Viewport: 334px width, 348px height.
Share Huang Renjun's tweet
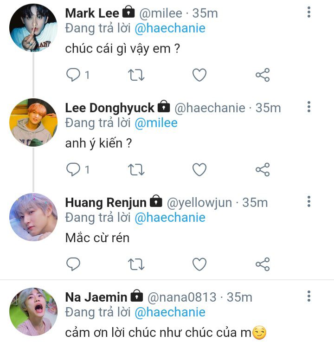(x=263, y=264)
